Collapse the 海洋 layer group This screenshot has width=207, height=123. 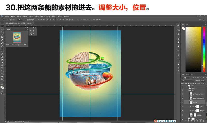188,91
